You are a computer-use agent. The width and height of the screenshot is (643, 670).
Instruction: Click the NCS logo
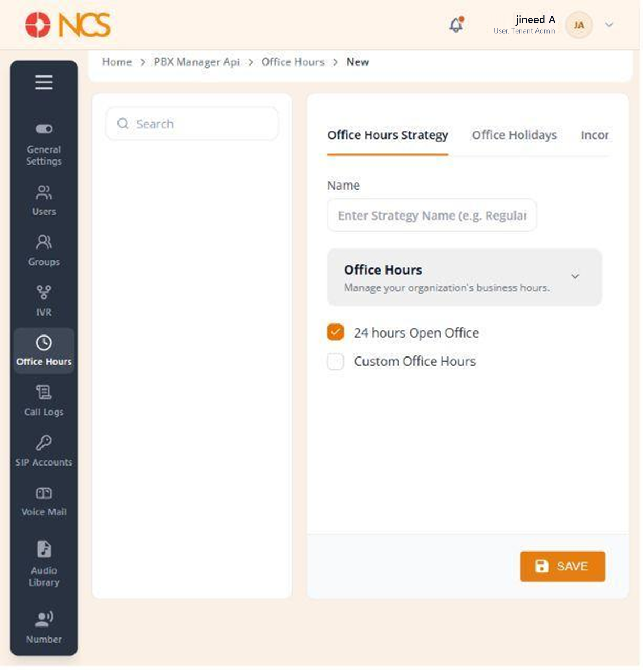point(68,25)
